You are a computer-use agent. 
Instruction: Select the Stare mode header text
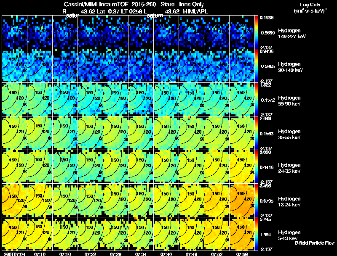[168, 5]
